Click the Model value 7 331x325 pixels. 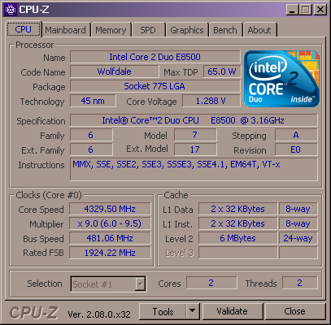195,135
